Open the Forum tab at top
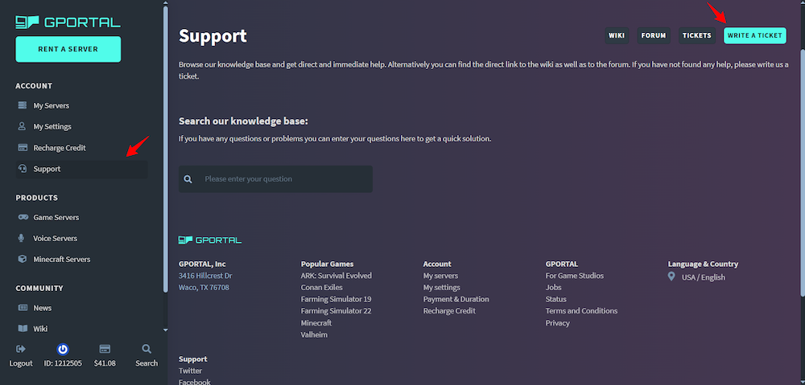The image size is (805, 385). coord(654,35)
